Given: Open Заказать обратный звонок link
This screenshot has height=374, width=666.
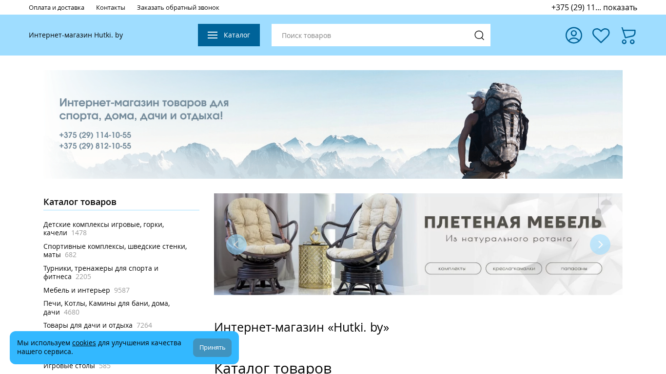Looking at the screenshot, I should pyautogui.click(x=178, y=7).
